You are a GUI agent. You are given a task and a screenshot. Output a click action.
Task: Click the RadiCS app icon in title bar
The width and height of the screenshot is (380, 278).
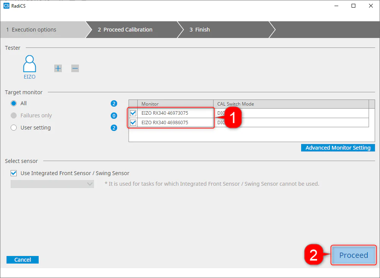(6, 6)
